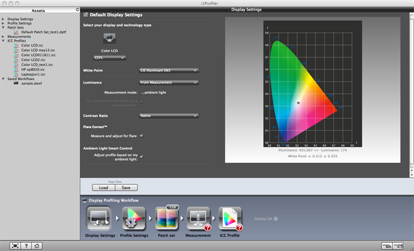Open the White Point dropdown
Screen dimensions: 414x251
(x=169, y=71)
